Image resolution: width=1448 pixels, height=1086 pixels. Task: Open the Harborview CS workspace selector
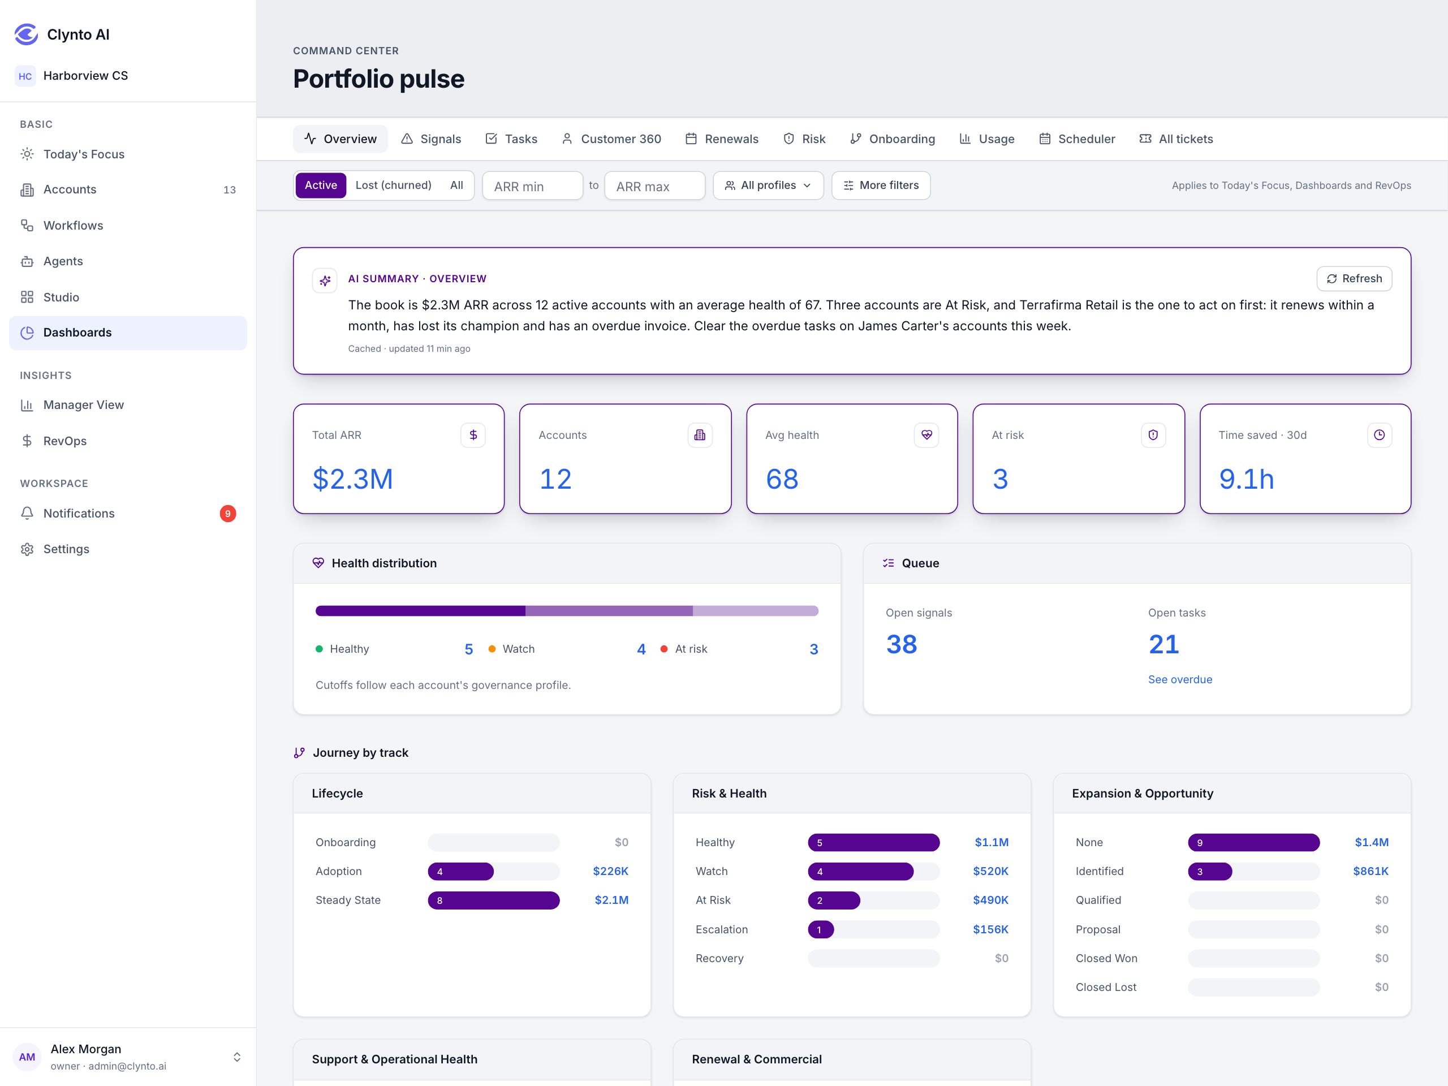point(128,76)
